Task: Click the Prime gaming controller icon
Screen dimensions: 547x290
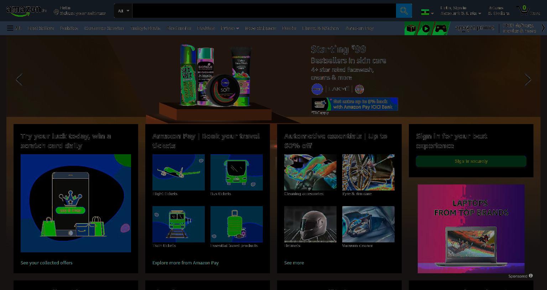Action: [441, 28]
